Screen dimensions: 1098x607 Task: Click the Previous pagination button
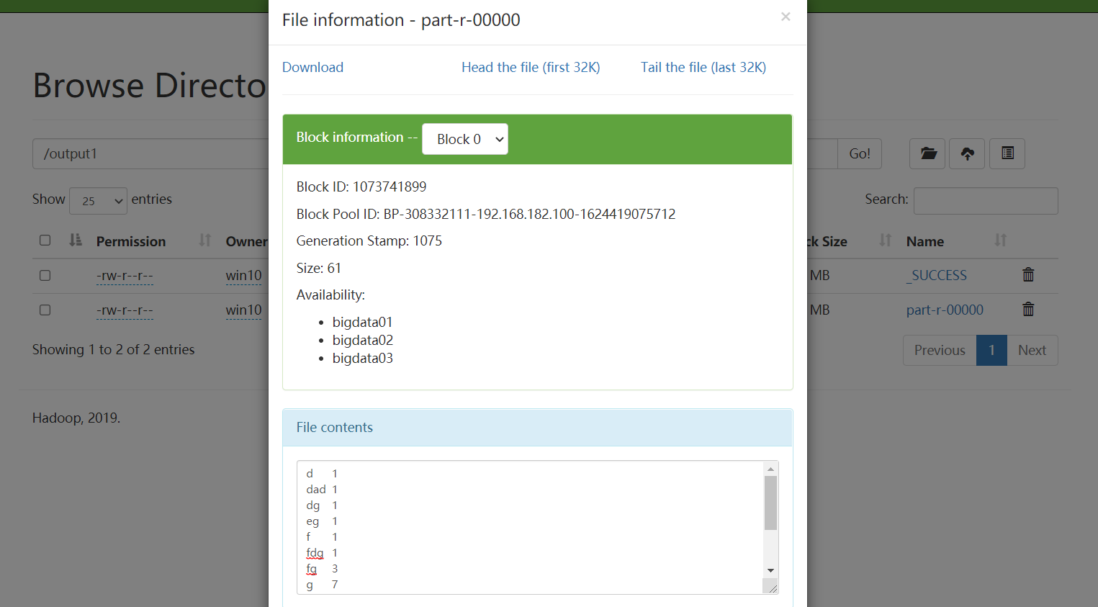(940, 350)
